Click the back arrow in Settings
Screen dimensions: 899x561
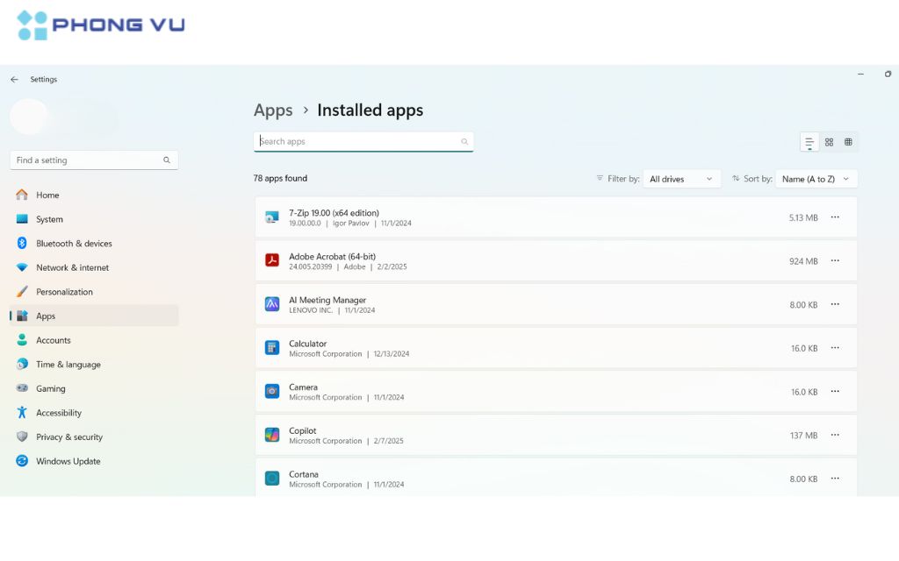pyautogui.click(x=14, y=80)
